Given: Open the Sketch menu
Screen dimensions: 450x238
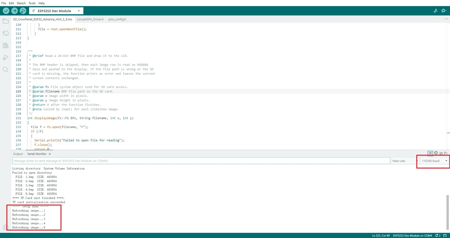Looking at the screenshot, I should pos(21,3).
